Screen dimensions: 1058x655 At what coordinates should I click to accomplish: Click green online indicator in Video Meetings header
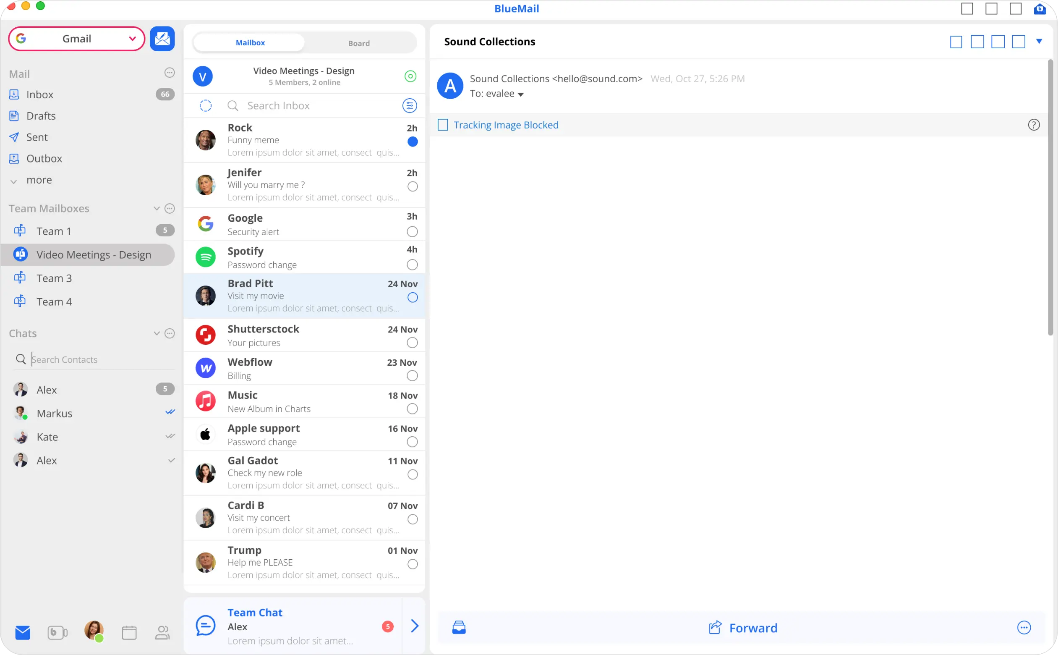[410, 76]
